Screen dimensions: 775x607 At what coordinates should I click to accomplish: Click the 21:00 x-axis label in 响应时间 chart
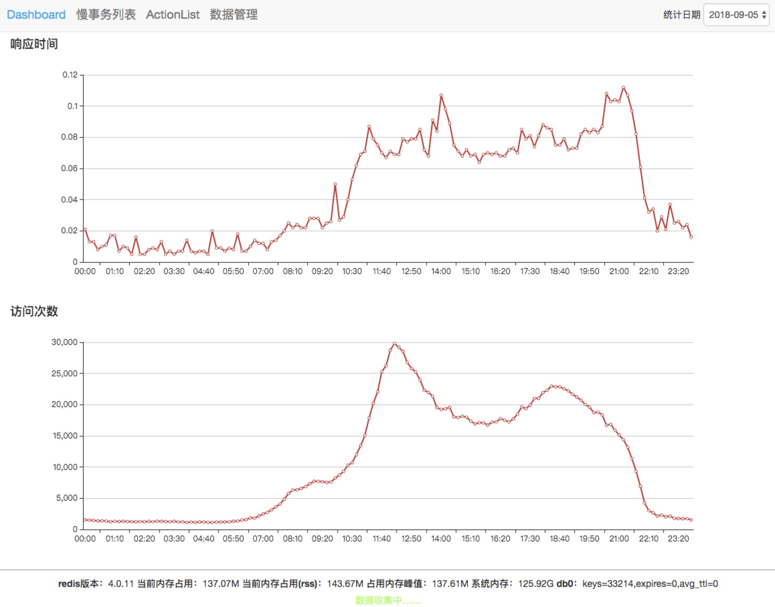tap(619, 271)
